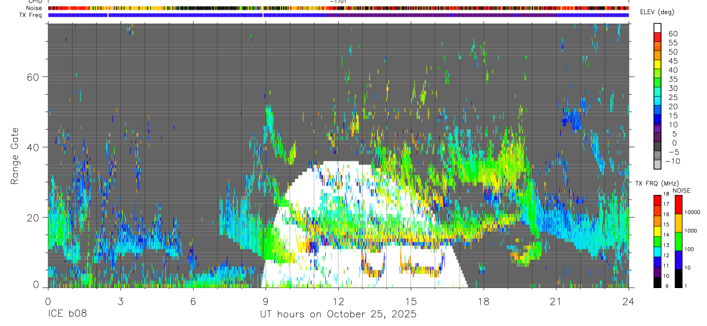Click the '15' tick label on UT hours axis
This screenshot has width=707, height=326.
411,301
